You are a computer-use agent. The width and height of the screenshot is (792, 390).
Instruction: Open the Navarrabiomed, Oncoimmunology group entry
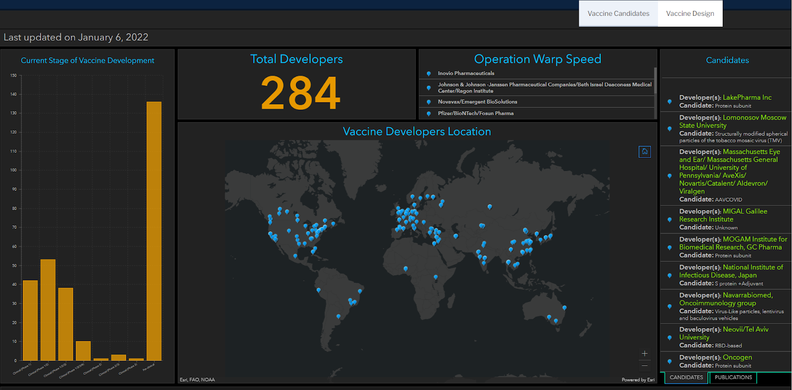pos(726,306)
